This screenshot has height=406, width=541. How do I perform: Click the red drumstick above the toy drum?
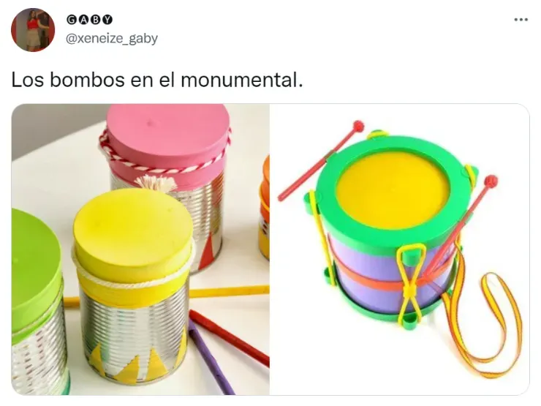321,160
